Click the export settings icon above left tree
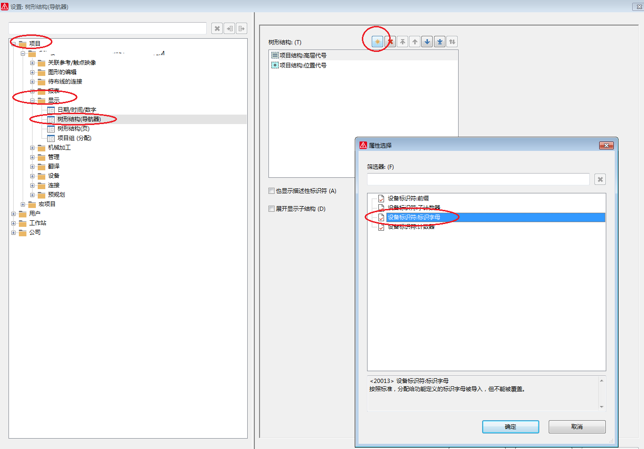The image size is (644, 449). pyautogui.click(x=242, y=28)
